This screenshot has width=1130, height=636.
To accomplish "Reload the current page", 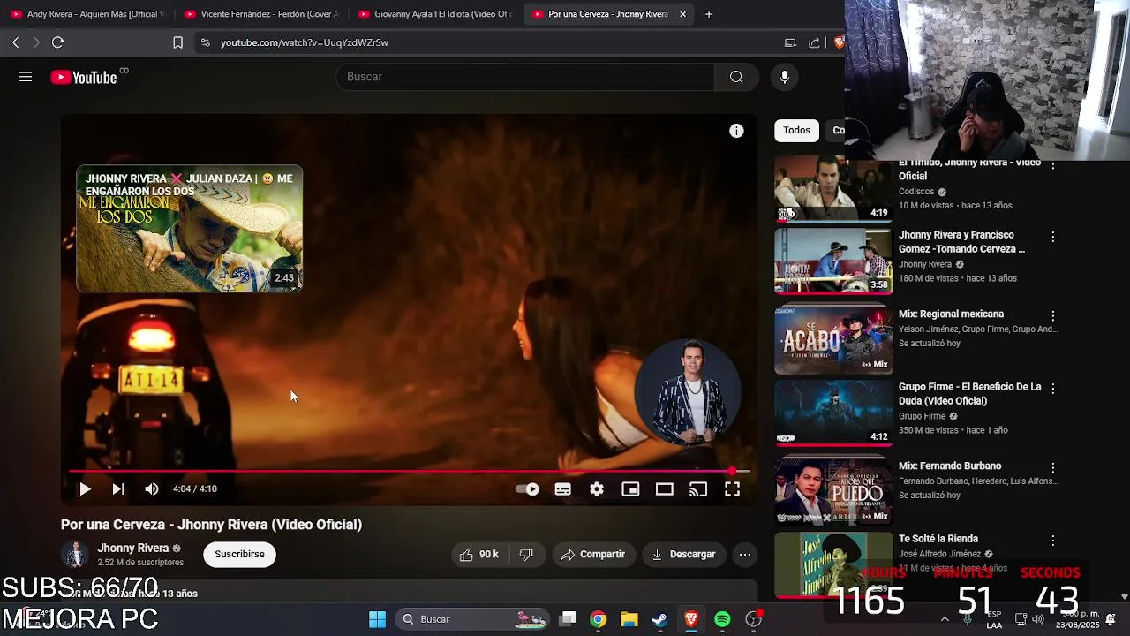I will click(x=57, y=42).
